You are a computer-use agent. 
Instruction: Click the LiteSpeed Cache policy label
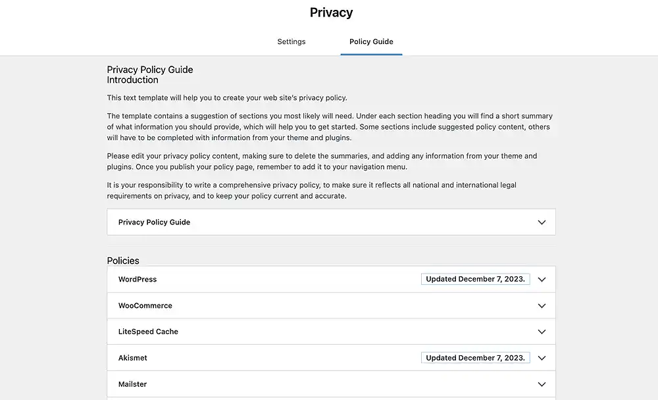(x=148, y=332)
